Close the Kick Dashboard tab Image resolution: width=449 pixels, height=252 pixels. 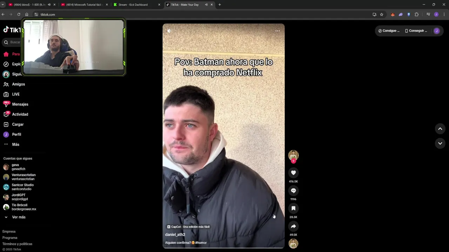coord(159,5)
